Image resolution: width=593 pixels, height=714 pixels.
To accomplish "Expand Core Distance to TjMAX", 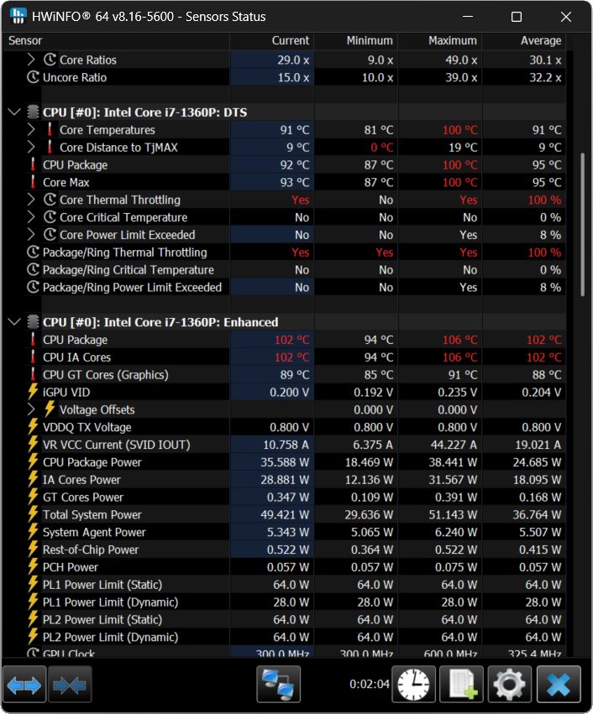I will click(31, 148).
